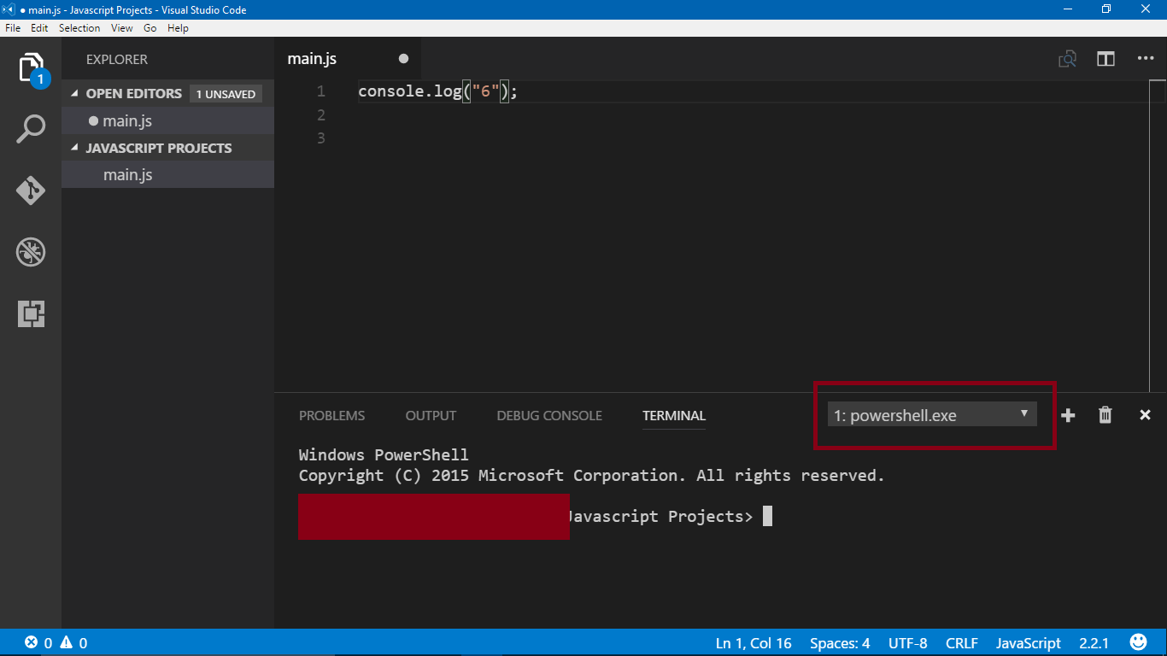Select main.js under Open Editors
Viewport: 1167px width, 656px height.
[x=167, y=120]
